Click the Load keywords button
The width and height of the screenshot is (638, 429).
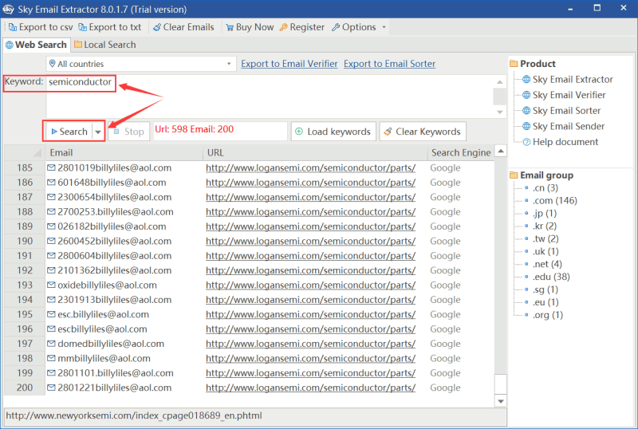coord(333,132)
